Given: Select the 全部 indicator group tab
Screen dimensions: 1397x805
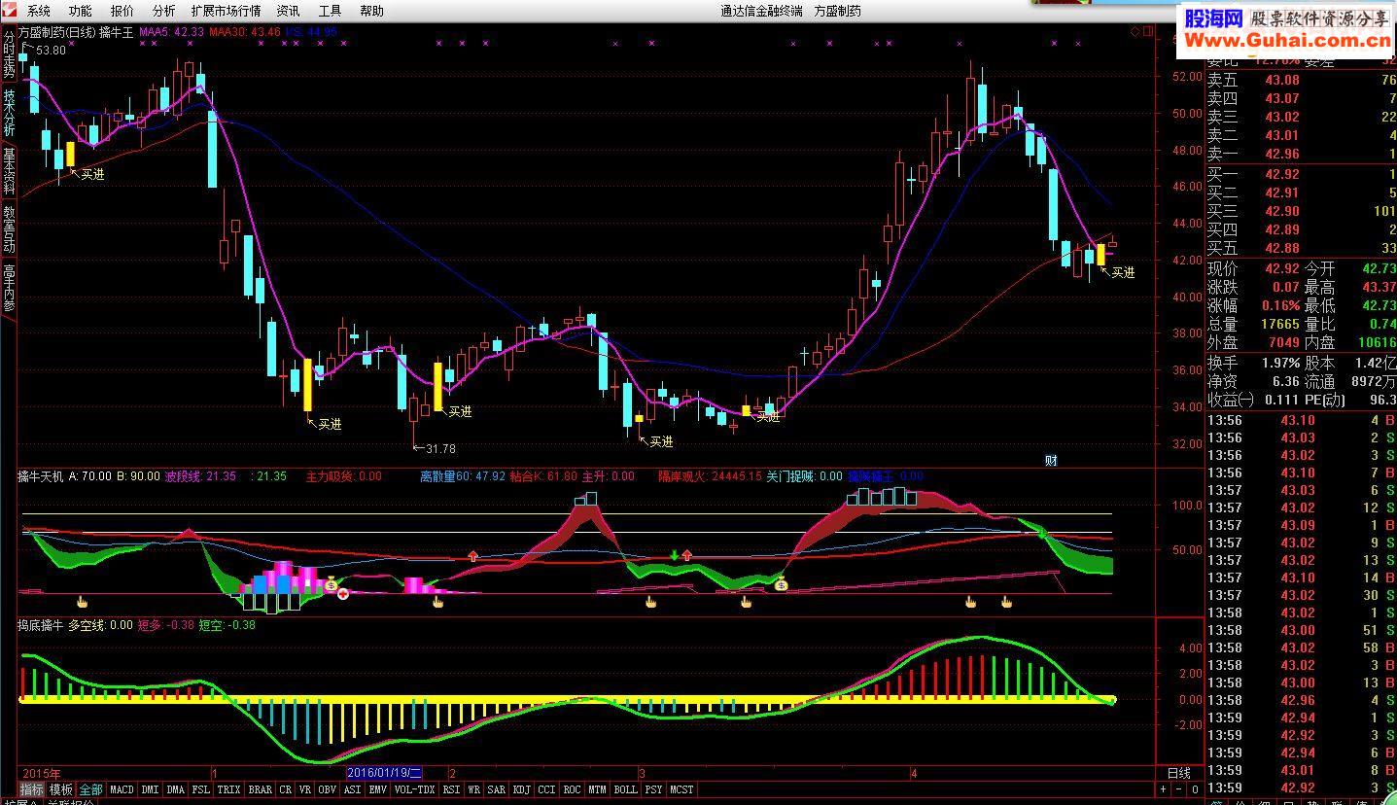Looking at the screenshot, I should 90,789.
